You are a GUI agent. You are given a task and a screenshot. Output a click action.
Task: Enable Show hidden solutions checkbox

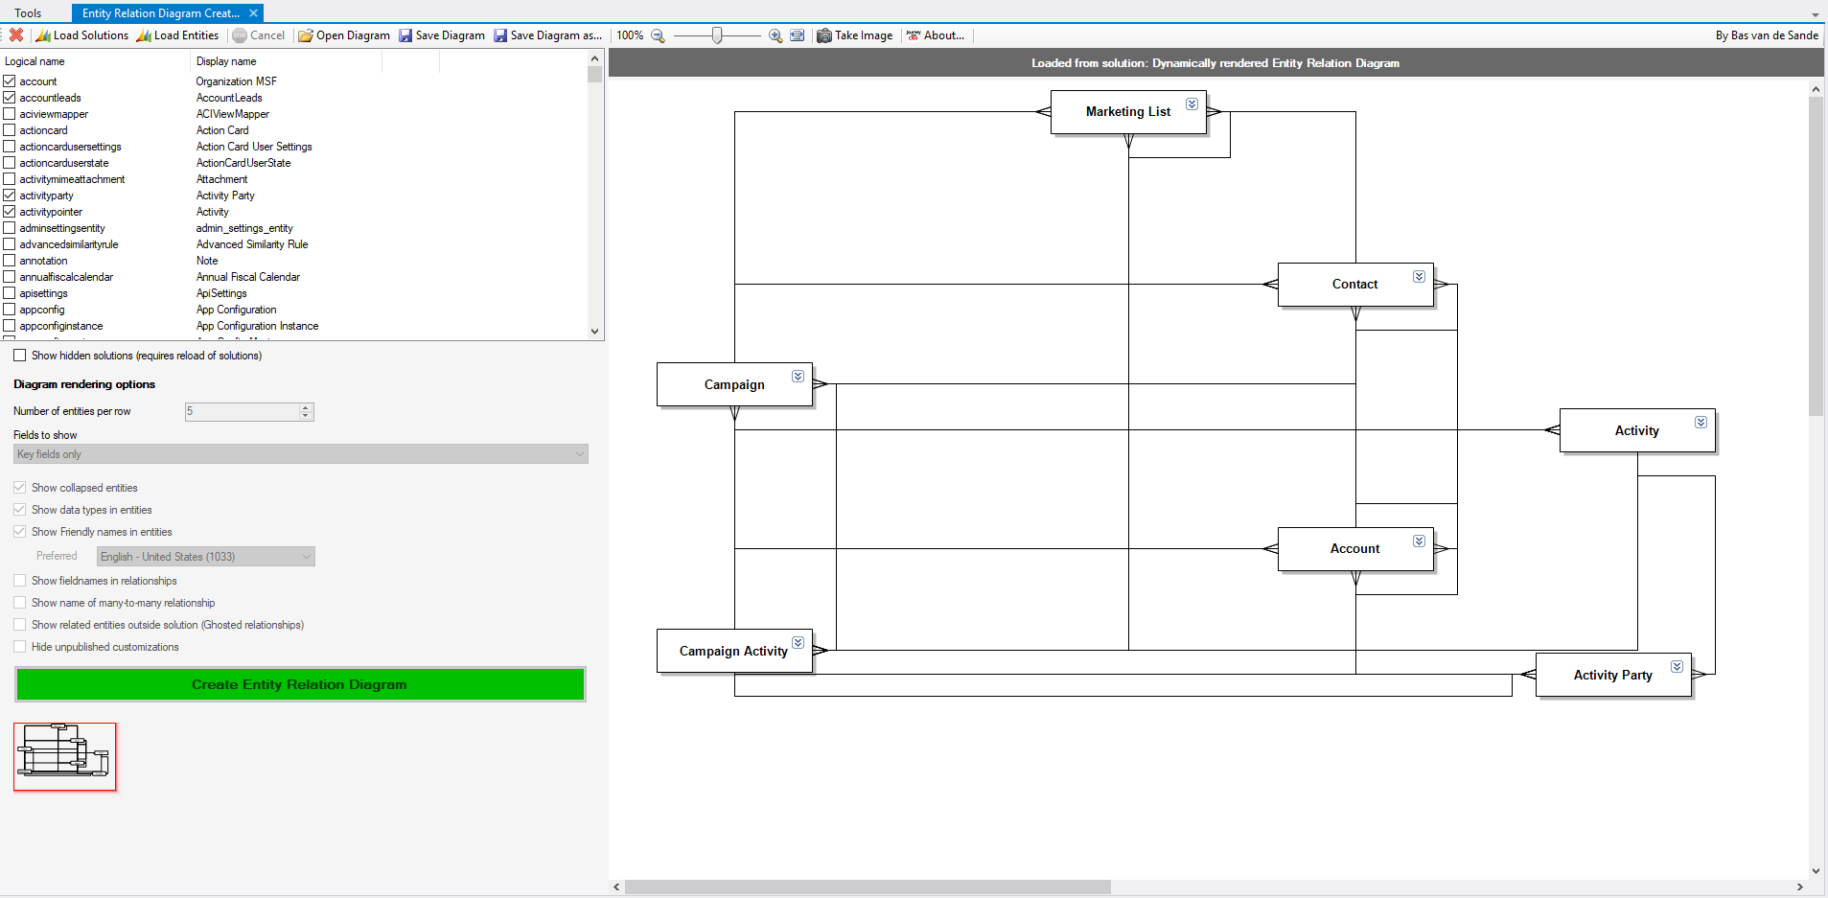tap(20, 356)
